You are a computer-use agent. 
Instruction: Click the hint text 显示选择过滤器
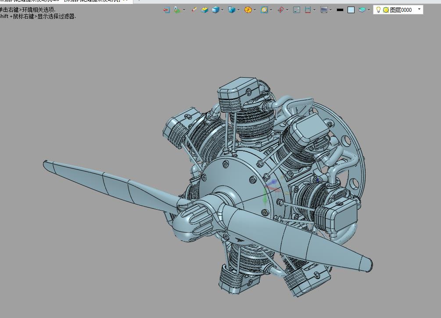[x=56, y=16]
